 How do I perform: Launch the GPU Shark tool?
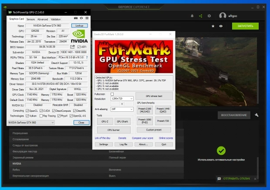click(x=122, y=121)
